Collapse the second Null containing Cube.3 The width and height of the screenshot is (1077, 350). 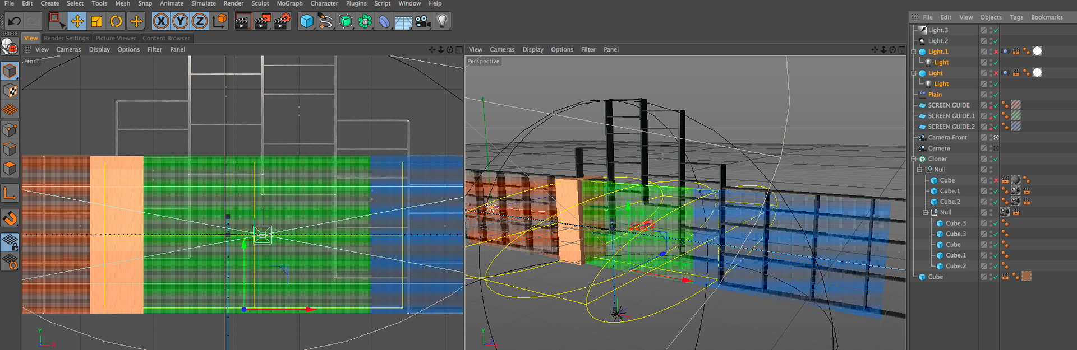(x=926, y=213)
